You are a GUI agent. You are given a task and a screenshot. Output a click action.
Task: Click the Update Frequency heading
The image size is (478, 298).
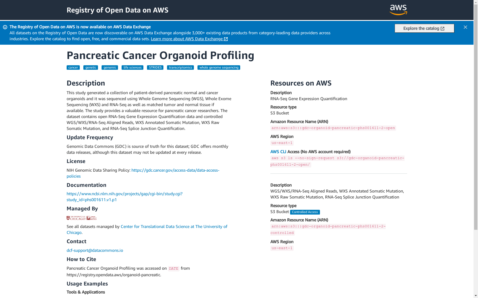tap(90, 137)
